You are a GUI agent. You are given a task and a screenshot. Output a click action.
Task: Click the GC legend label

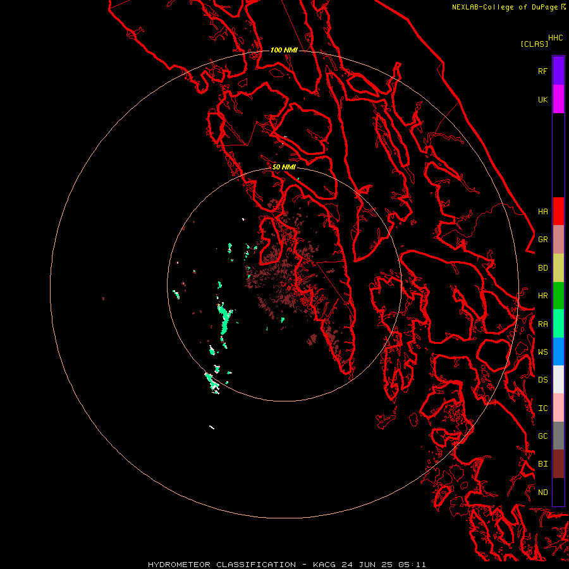point(542,436)
